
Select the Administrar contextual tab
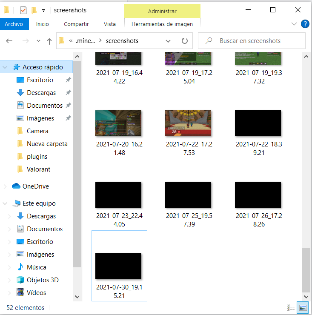[162, 11]
